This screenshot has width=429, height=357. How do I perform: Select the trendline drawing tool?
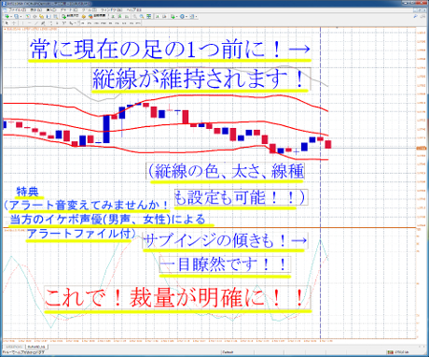click(x=36, y=23)
